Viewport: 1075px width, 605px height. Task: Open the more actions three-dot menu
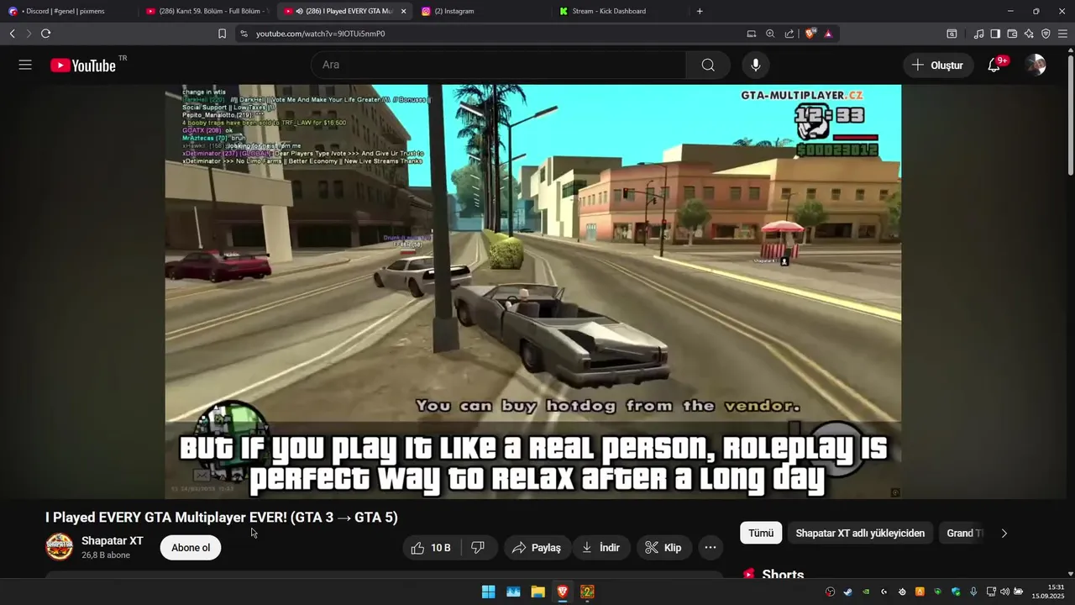tap(711, 548)
